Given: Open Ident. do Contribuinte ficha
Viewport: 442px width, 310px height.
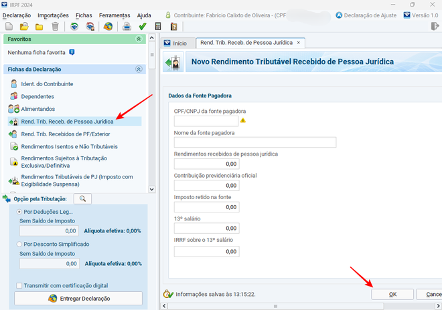Looking at the screenshot, I should pyautogui.click(x=47, y=84).
